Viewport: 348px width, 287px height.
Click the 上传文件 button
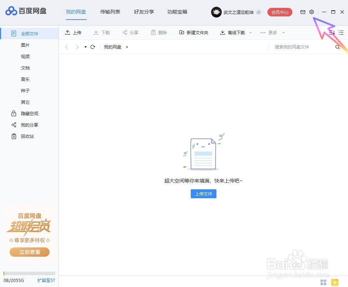[203, 194]
